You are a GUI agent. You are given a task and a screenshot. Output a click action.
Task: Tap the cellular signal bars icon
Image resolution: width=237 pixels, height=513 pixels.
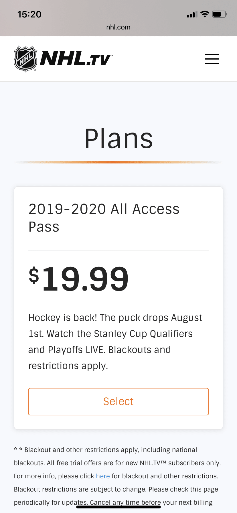click(192, 14)
